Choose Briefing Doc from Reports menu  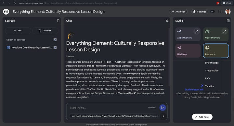(212, 63)
